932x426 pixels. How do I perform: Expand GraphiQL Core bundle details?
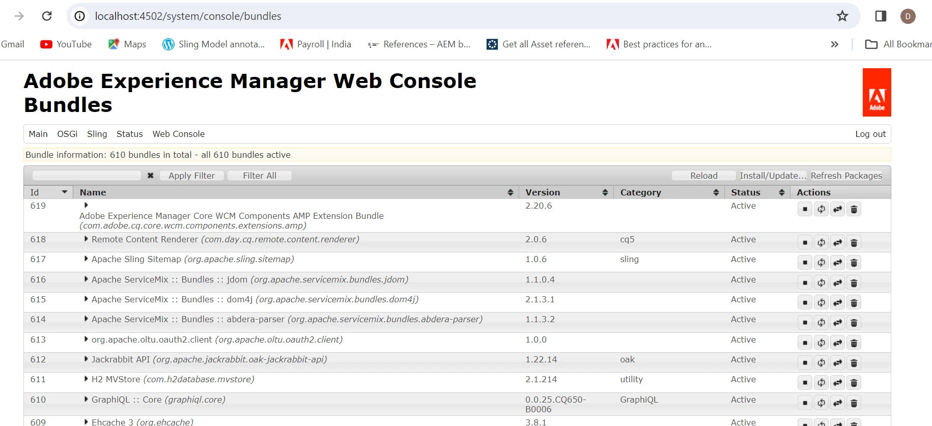[x=86, y=399]
